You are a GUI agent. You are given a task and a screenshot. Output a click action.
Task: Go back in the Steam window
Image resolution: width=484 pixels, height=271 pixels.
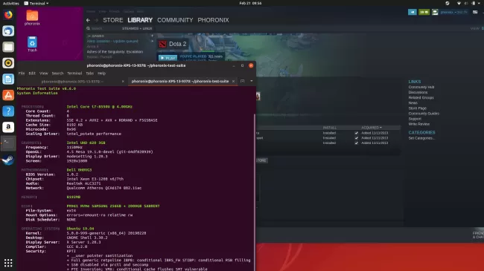coord(89,20)
